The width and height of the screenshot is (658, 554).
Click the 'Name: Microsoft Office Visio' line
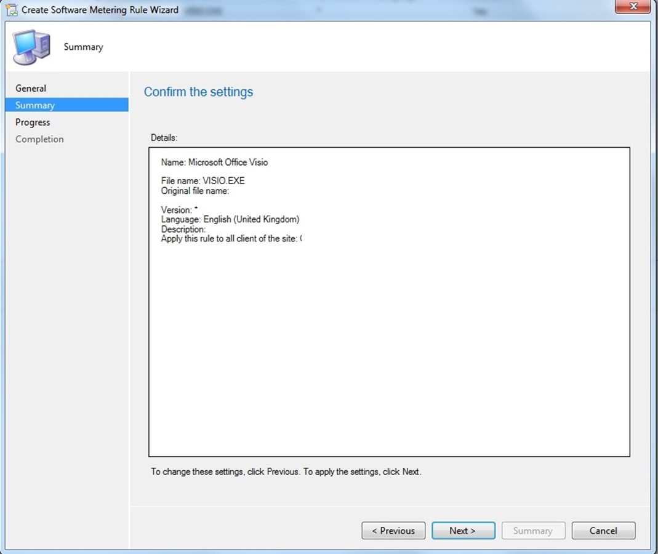[x=214, y=163]
